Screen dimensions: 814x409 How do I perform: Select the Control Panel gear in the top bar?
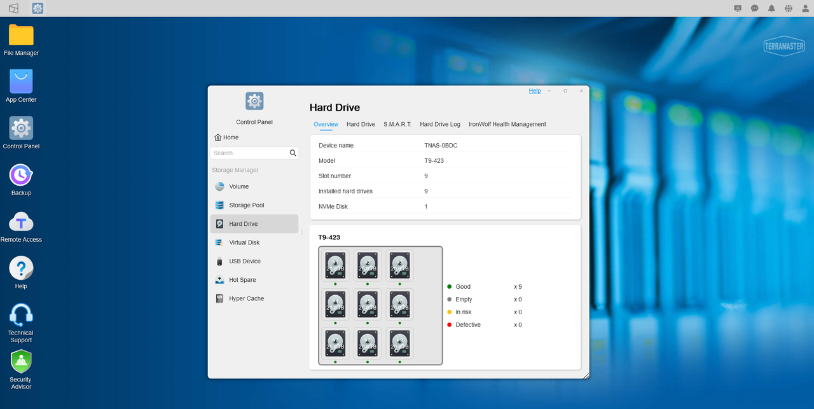[x=38, y=8]
